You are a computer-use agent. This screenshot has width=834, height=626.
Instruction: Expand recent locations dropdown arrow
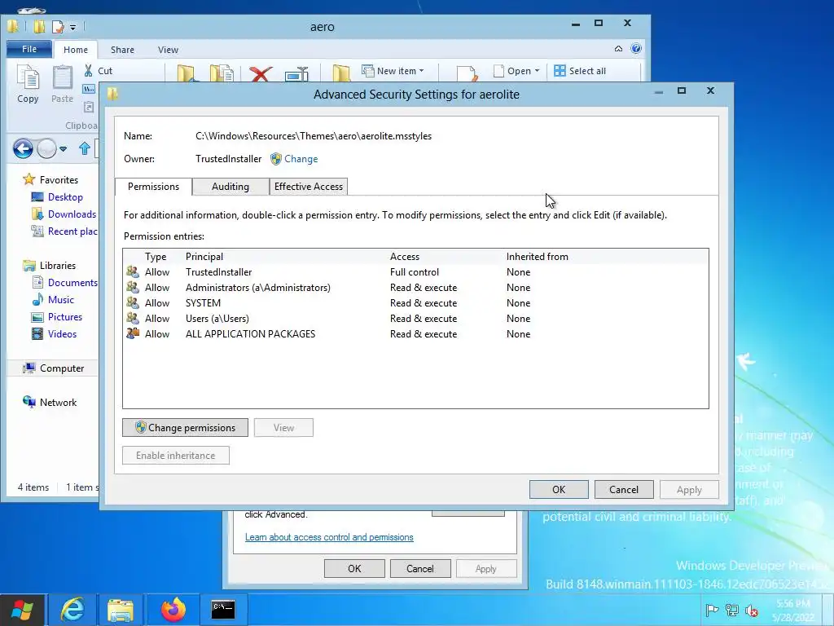[x=64, y=149]
